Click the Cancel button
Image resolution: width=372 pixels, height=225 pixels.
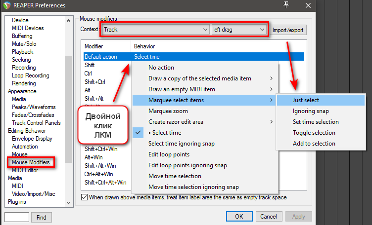(269, 217)
